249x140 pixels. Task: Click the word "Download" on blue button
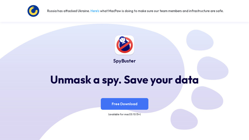point(129,104)
